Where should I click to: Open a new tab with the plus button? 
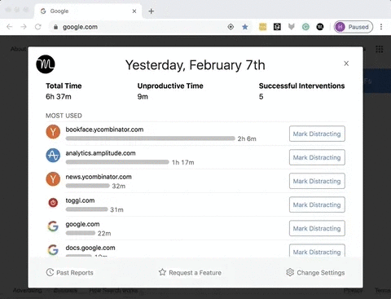[x=152, y=11]
